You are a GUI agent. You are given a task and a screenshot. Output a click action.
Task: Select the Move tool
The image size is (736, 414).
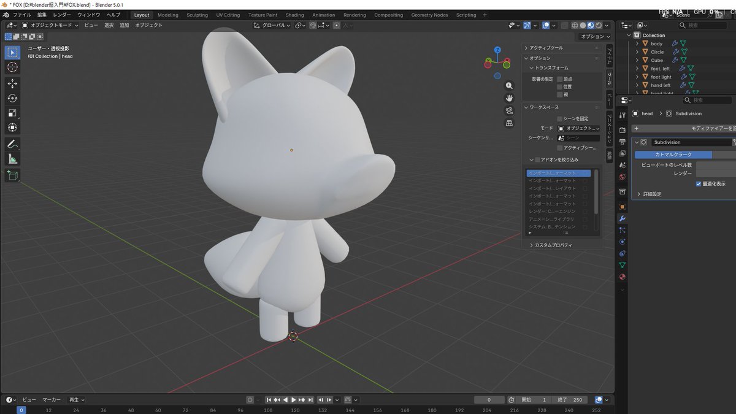[13, 83]
